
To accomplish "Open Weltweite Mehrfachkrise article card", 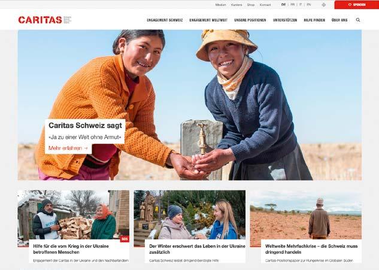I will coord(306,226).
